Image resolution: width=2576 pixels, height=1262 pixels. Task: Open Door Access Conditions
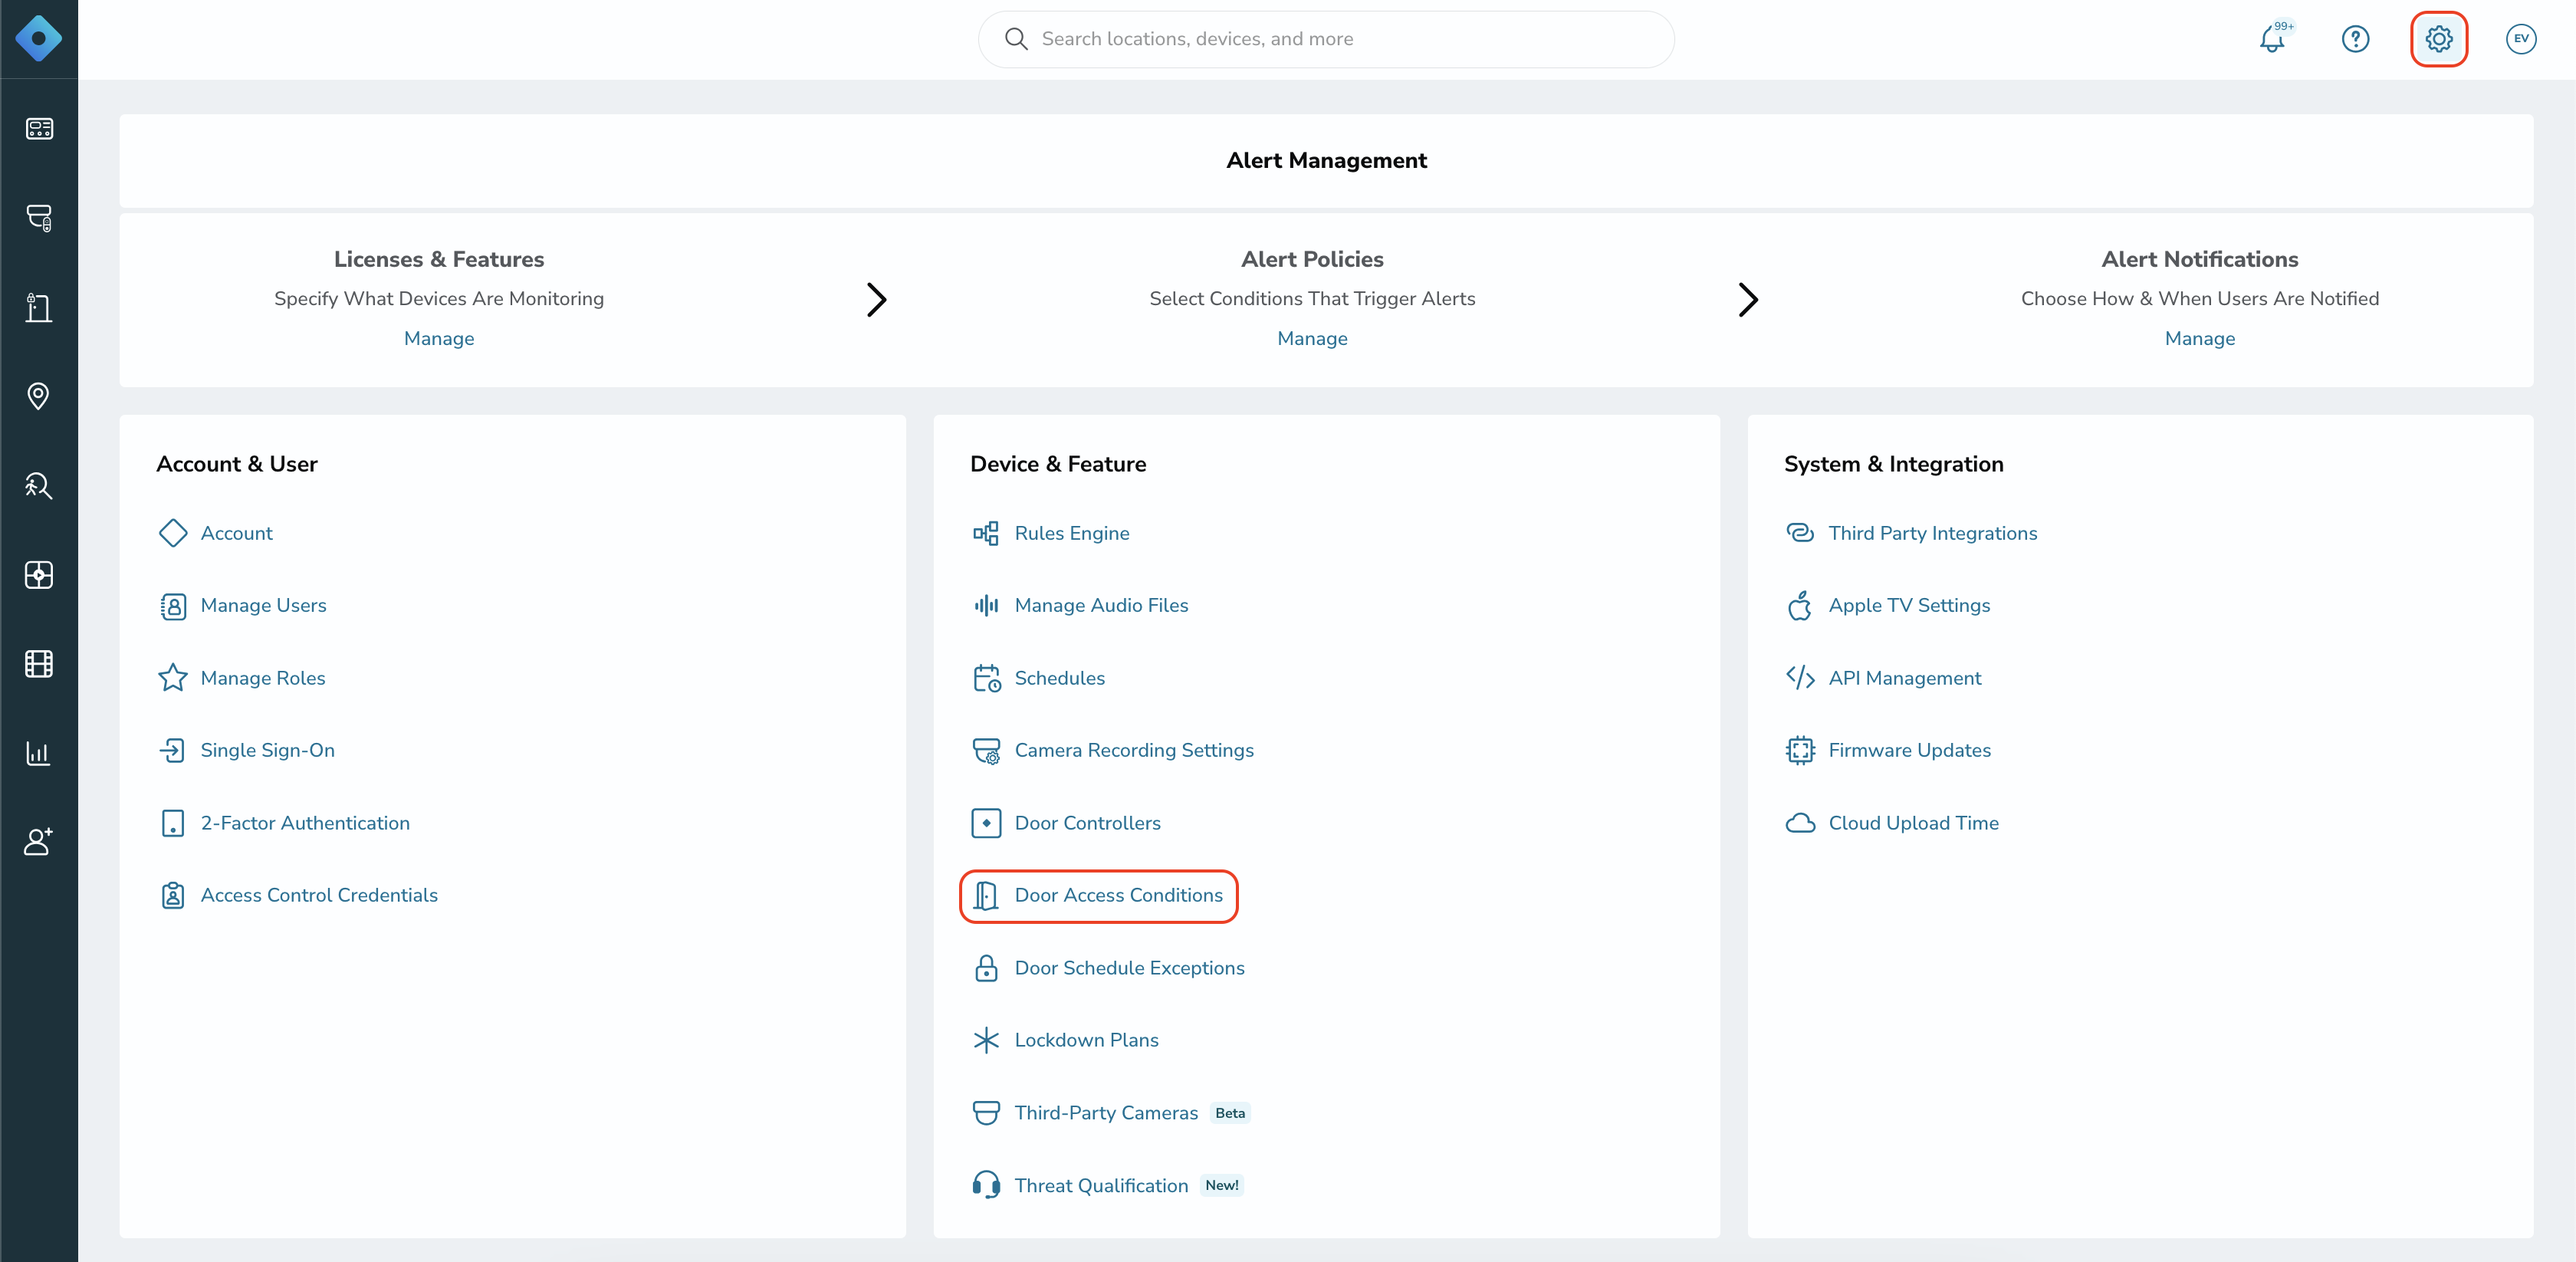(x=1118, y=895)
